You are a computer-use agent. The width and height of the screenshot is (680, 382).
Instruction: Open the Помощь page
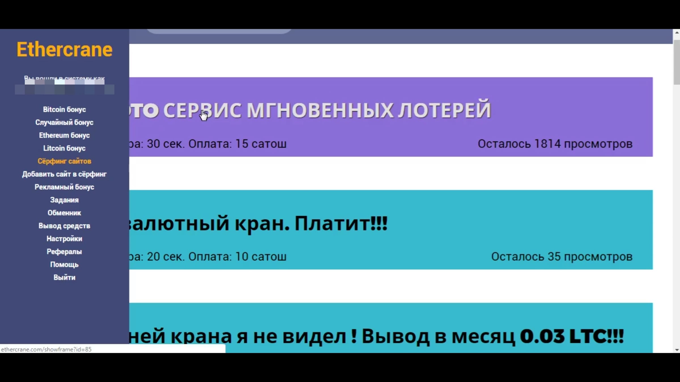tap(64, 265)
